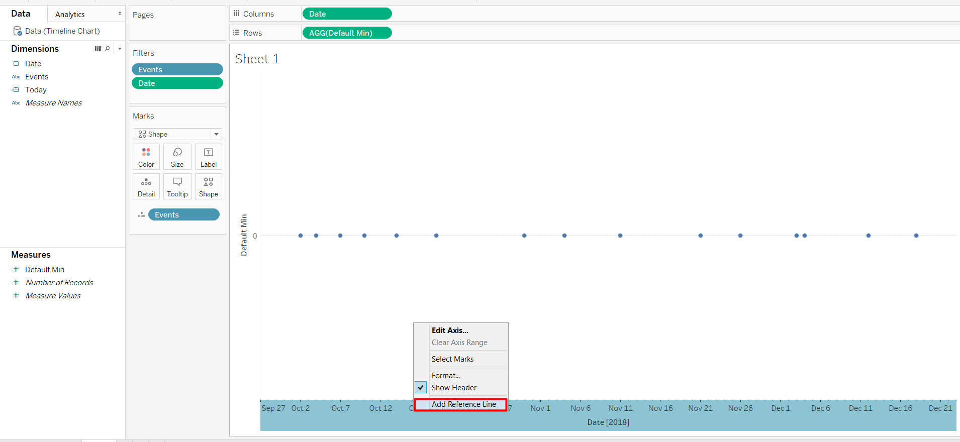
Task: Click the Date [2018] axis title
Action: pyautogui.click(x=608, y=422)
